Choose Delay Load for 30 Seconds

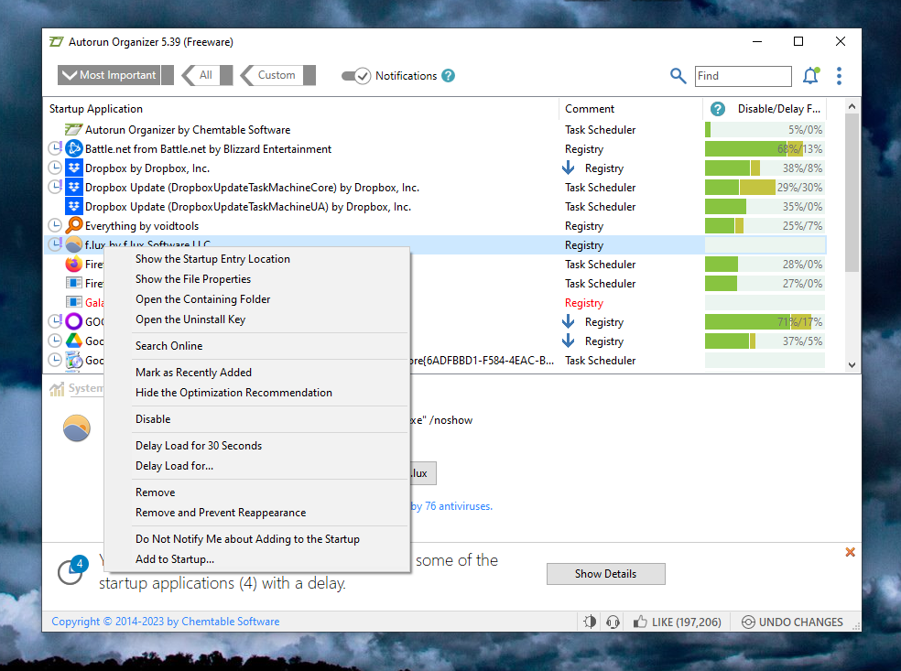pyautogui.click(x=199, y=446)
